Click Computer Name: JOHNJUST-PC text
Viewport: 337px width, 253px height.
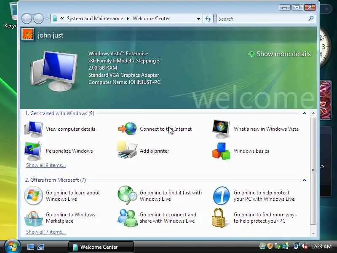(124, 82)
